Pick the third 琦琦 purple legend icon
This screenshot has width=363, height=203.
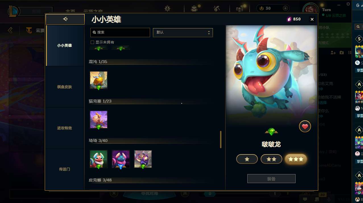click(x=143, y=159)
